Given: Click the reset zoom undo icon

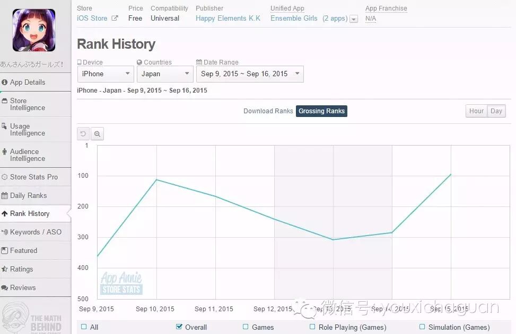Looking at the screenshot, I should click(x=83, y=134).
